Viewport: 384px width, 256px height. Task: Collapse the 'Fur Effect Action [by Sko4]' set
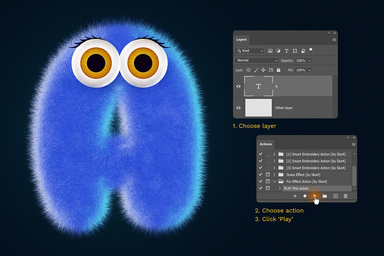click(x=274, y=181)
